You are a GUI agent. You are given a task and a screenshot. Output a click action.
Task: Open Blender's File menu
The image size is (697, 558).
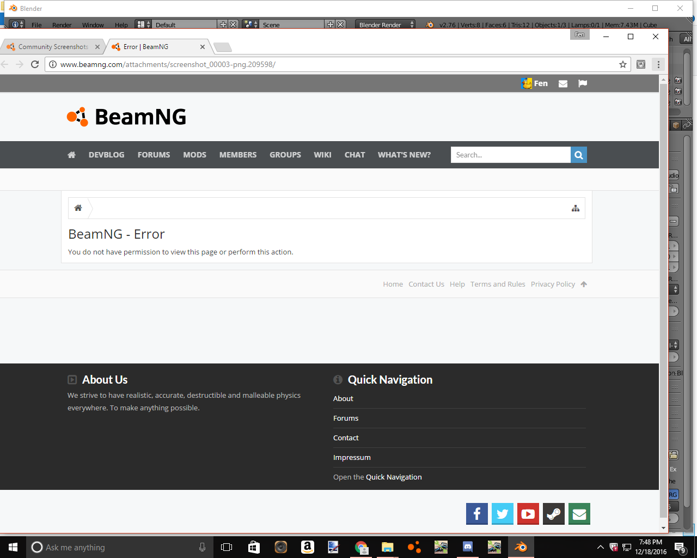(x=36, y=25)
